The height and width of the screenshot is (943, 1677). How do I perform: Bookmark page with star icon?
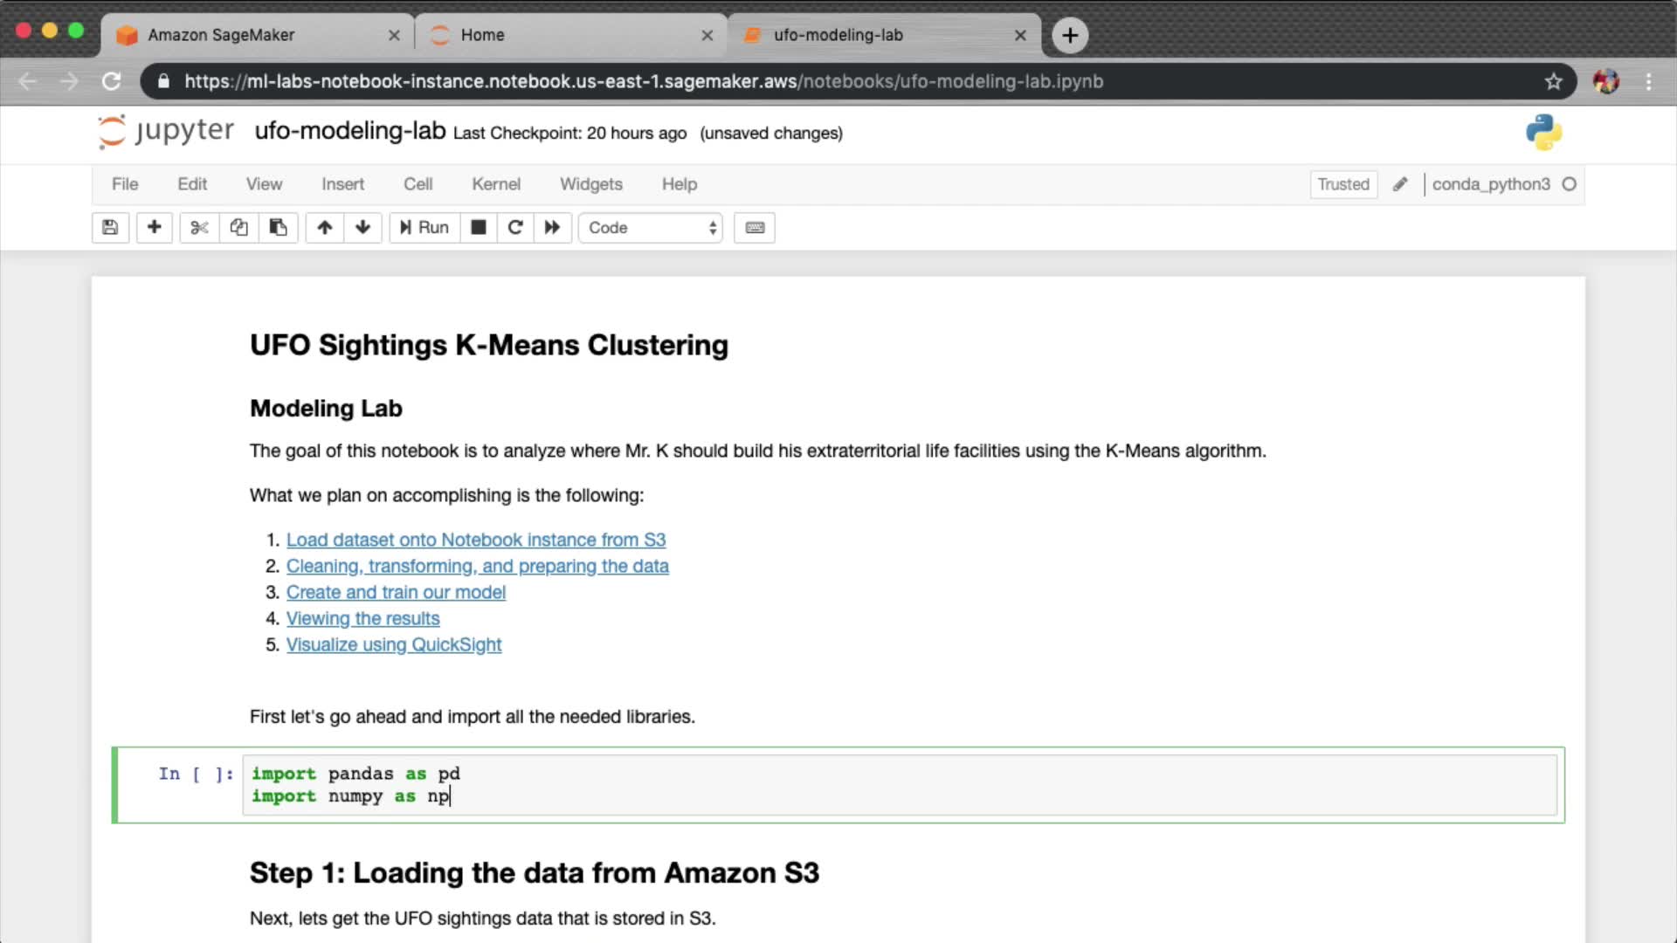1553,81
